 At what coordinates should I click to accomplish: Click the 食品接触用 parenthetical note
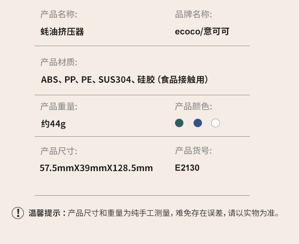[x=183, y=80]
